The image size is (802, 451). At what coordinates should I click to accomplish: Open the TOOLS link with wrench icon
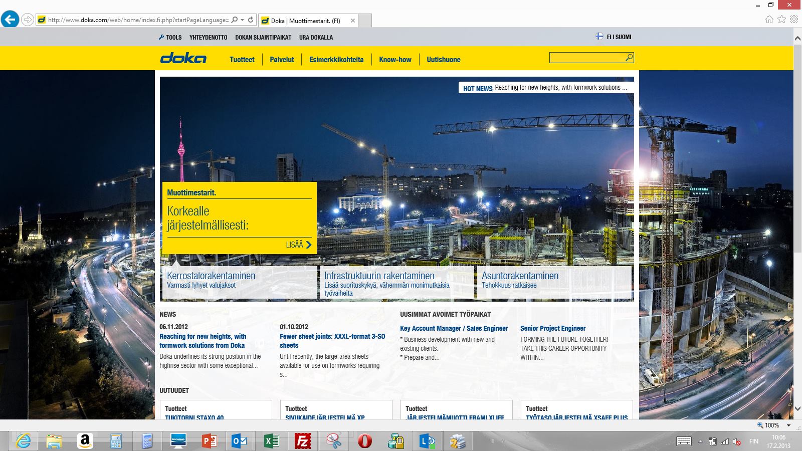point(170,37)
